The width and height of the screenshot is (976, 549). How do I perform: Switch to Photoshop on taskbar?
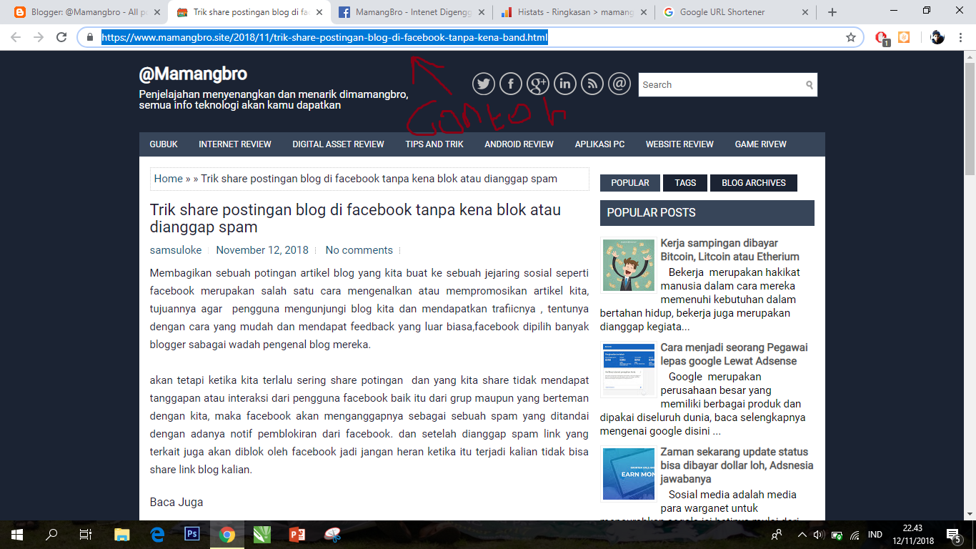(191, 535)
